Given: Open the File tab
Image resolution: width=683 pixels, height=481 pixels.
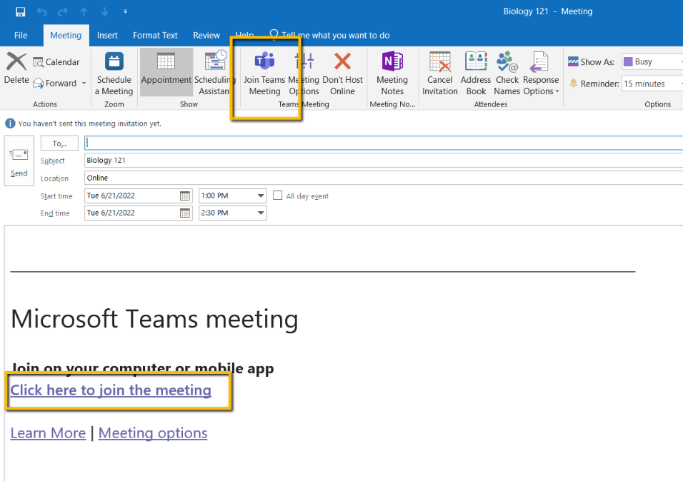Looking at the screenshot, I should [21, 35].
